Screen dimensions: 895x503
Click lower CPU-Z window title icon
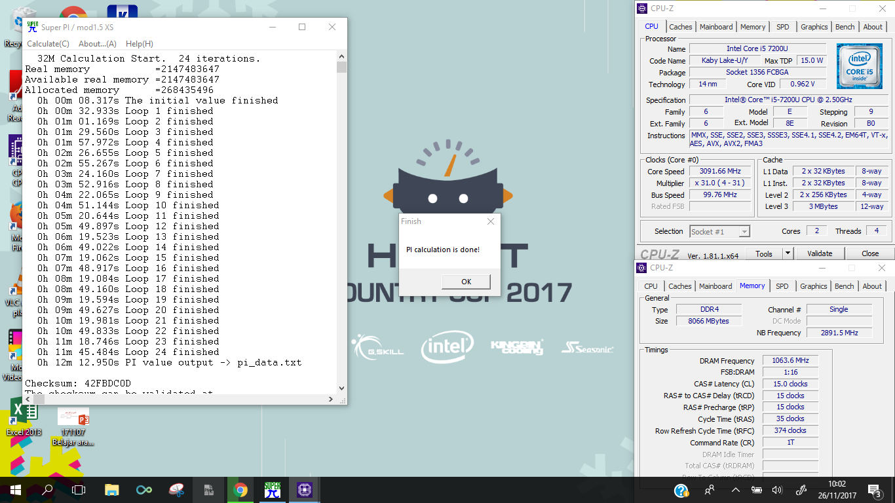642,268
